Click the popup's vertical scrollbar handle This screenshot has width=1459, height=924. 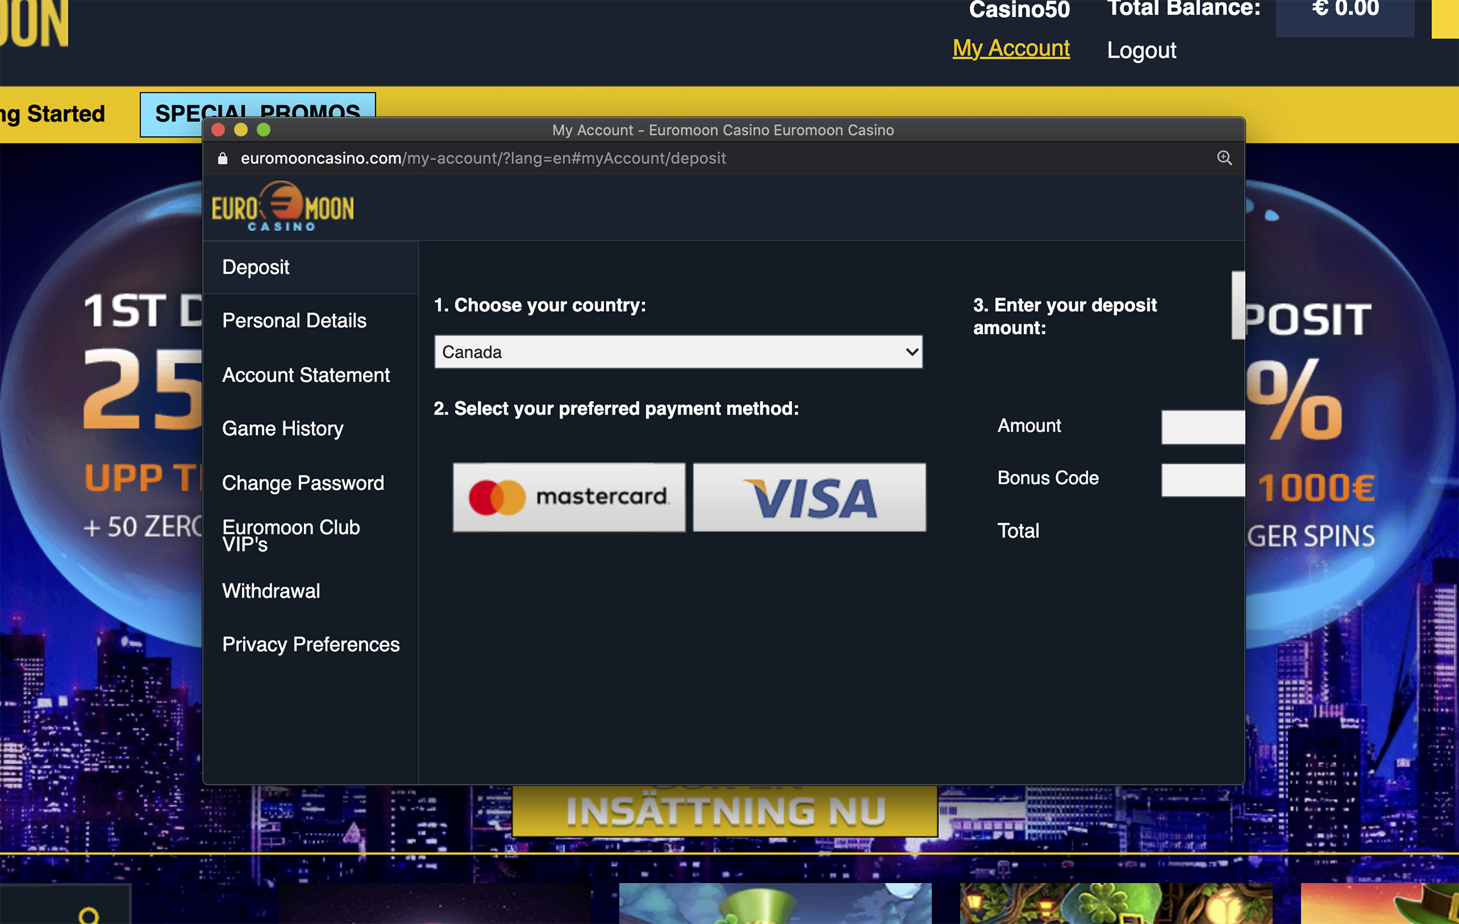click(x=1238, y=305)
